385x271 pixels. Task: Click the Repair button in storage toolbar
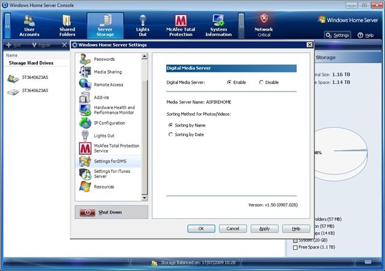pos(42,45)
